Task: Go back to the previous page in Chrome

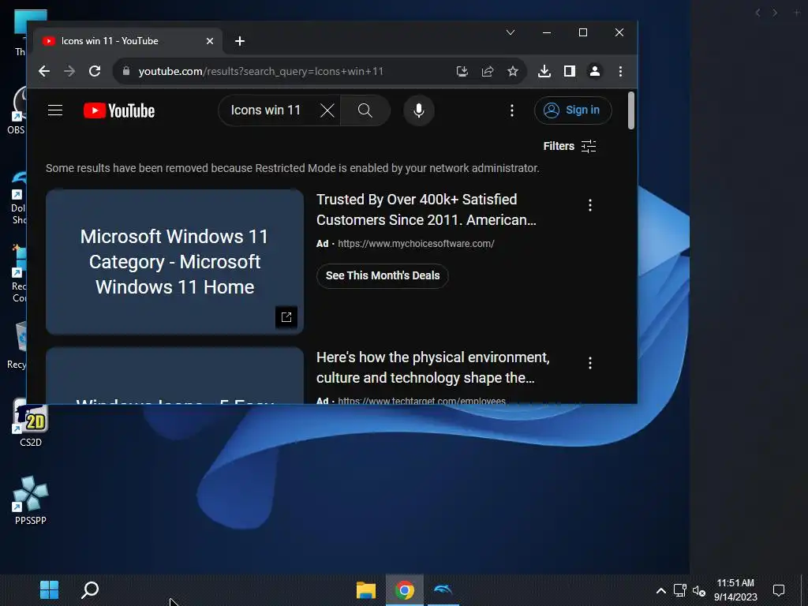Action: pos(44,71)
